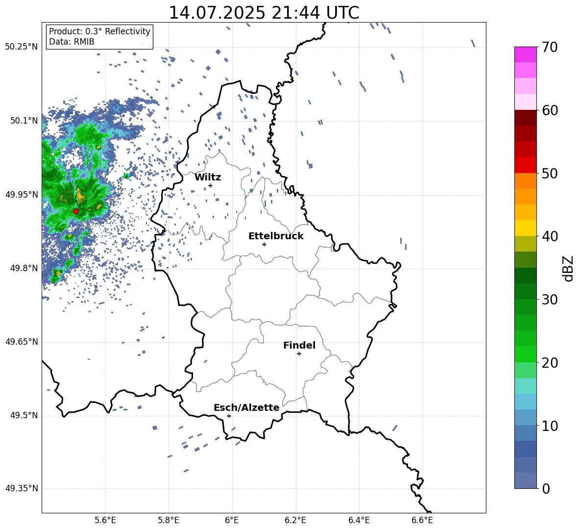Click the "Product: 0.3° Reflectivity" text

pos(99,31)
